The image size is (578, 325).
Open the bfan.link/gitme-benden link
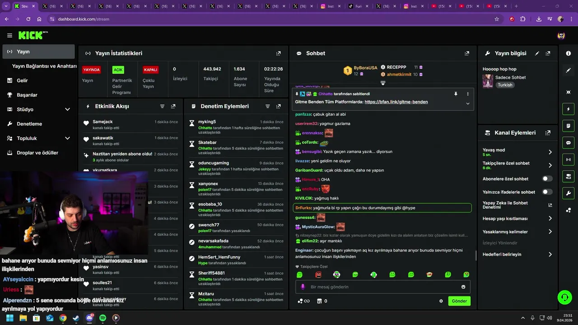click(396, 102)
